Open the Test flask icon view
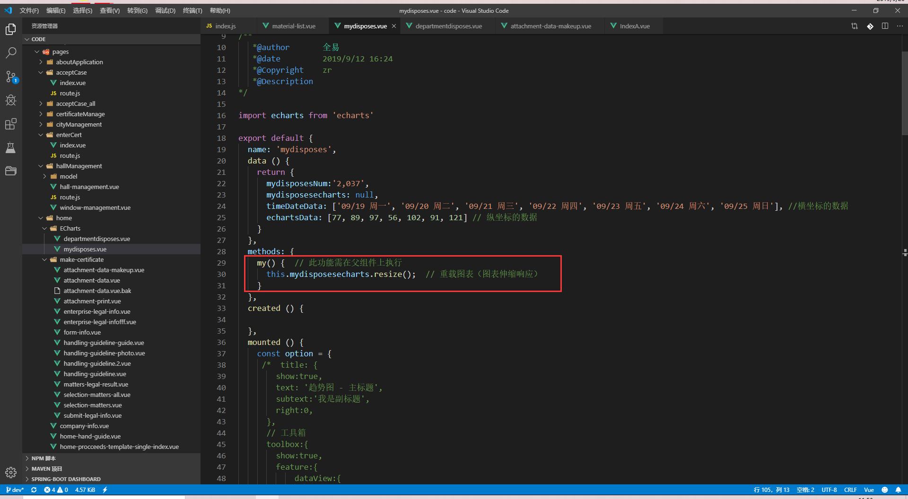908x499 pixels. [11, 147]
